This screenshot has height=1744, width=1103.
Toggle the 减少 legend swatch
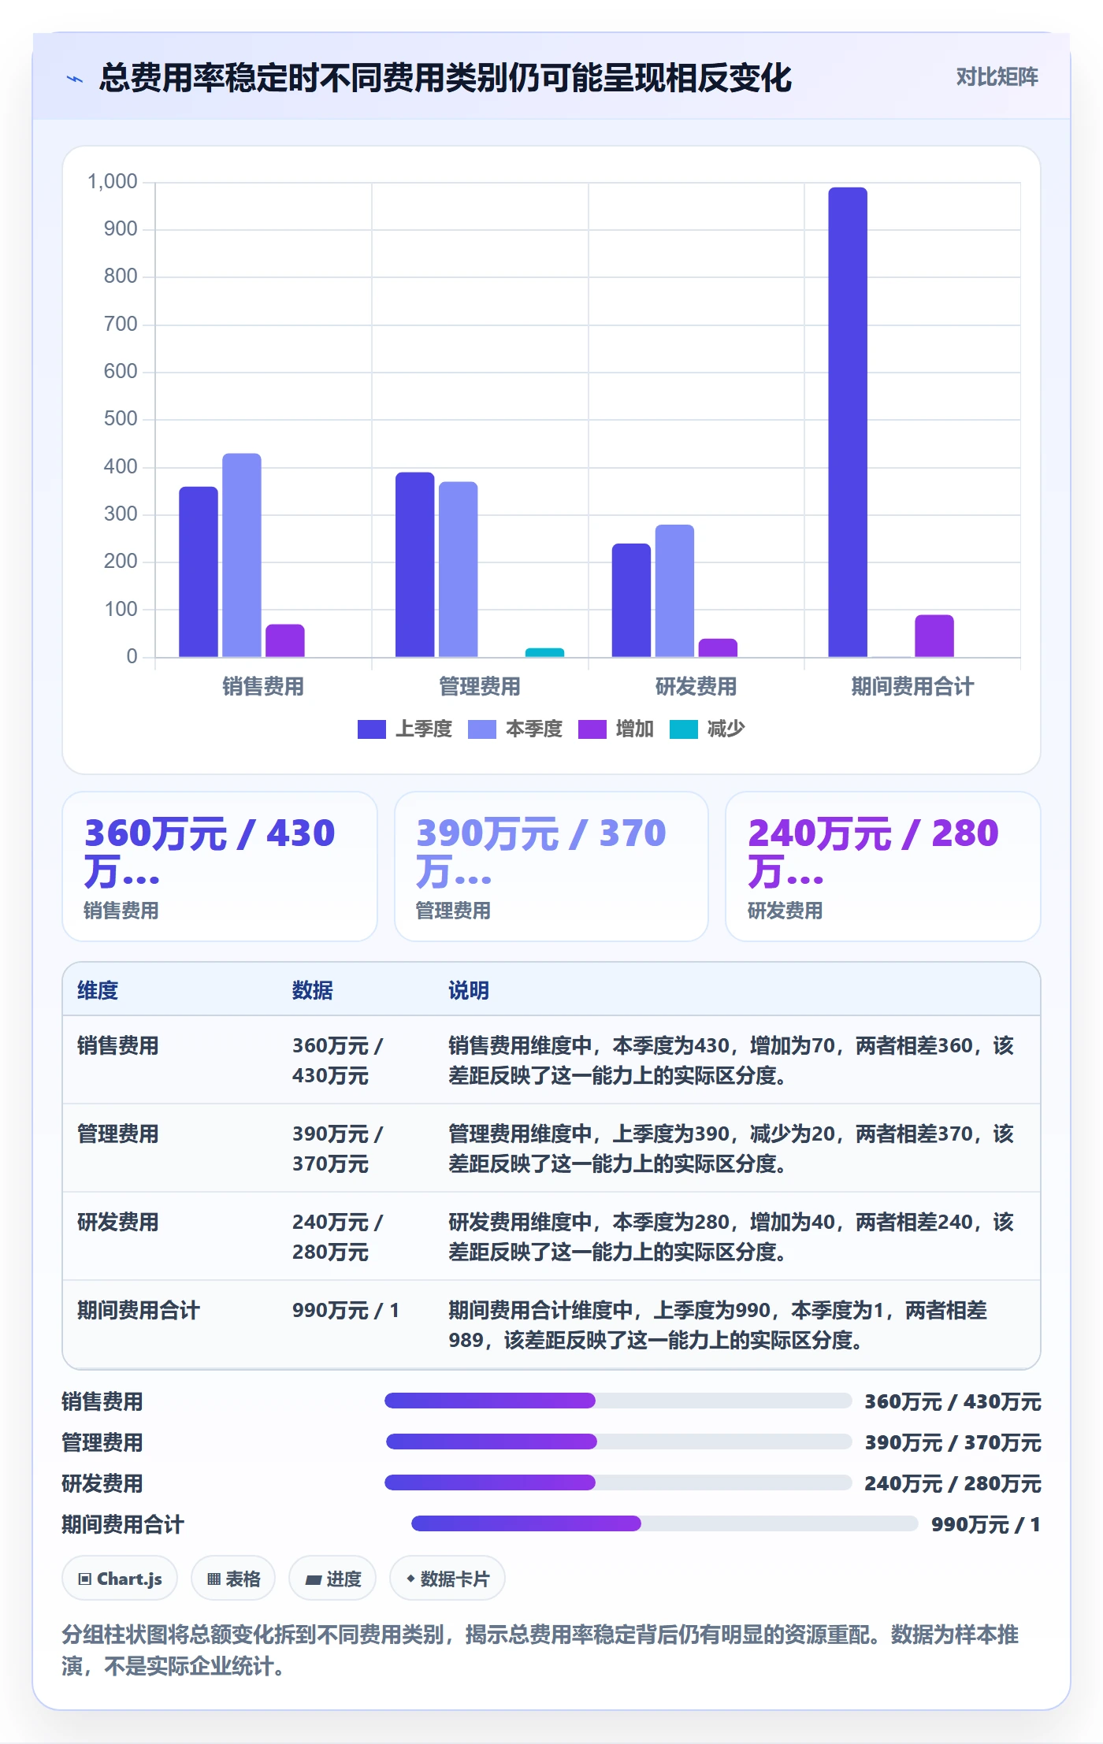[683, 729]
